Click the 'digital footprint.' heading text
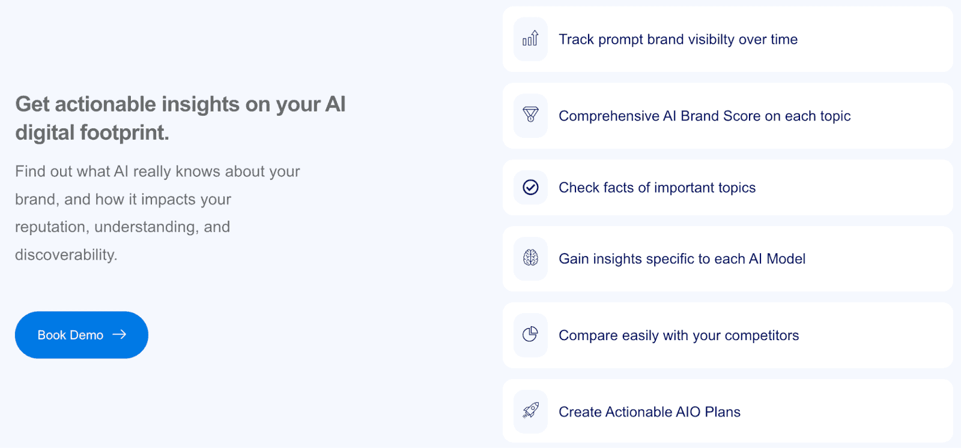Image resolution: width=961 pixels, height=448 pixels. (92, 133)
